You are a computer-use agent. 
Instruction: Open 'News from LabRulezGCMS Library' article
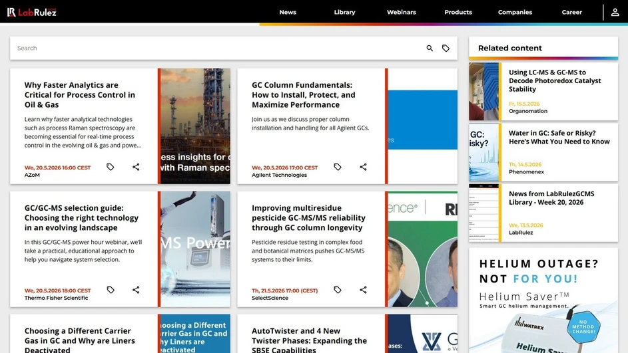[551, 198]
